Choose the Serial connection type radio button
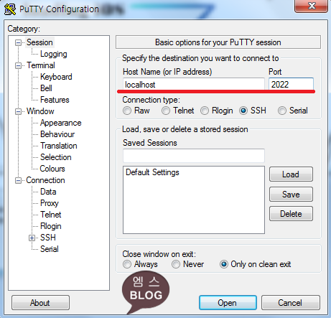 (x=282, y=111)
